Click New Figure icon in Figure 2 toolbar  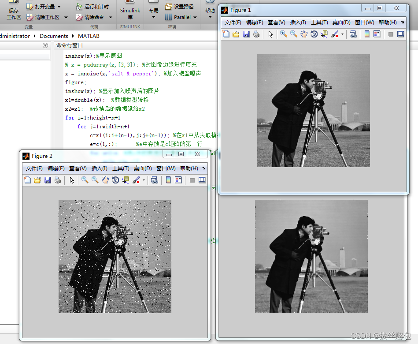[x=27, y=180]
